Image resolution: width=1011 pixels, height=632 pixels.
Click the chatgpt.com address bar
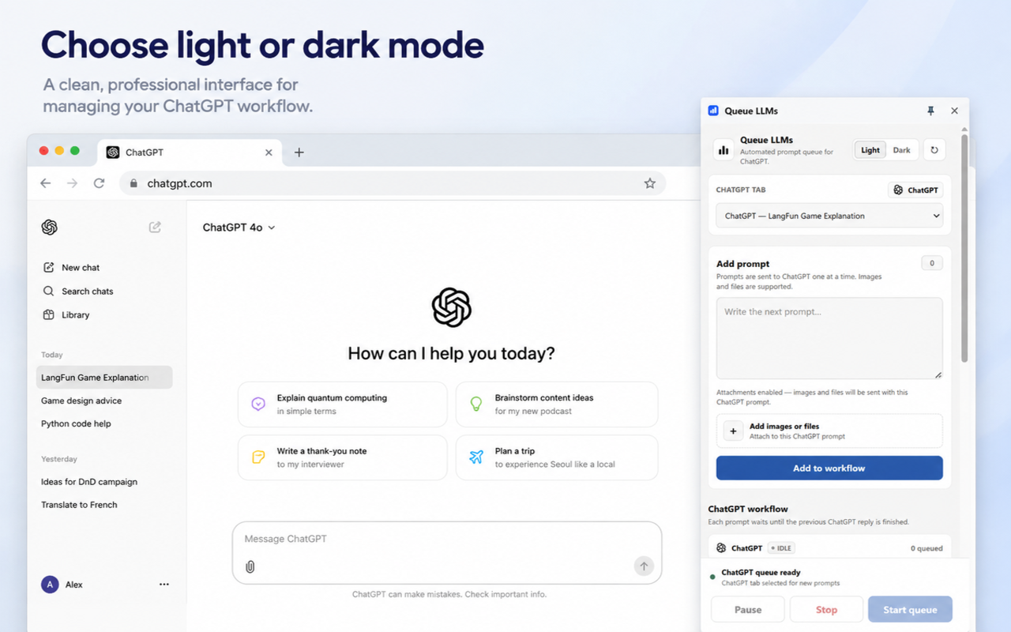click(393, 183)
